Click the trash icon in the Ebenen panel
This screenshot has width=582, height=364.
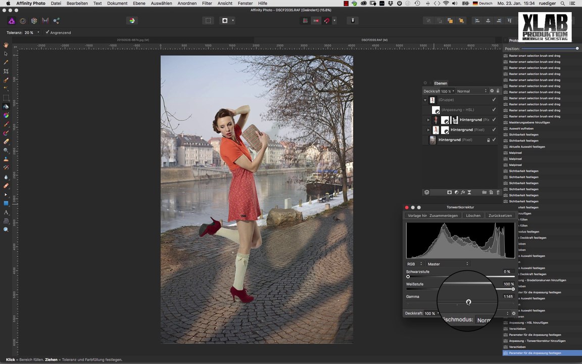(x=498, y=193)
